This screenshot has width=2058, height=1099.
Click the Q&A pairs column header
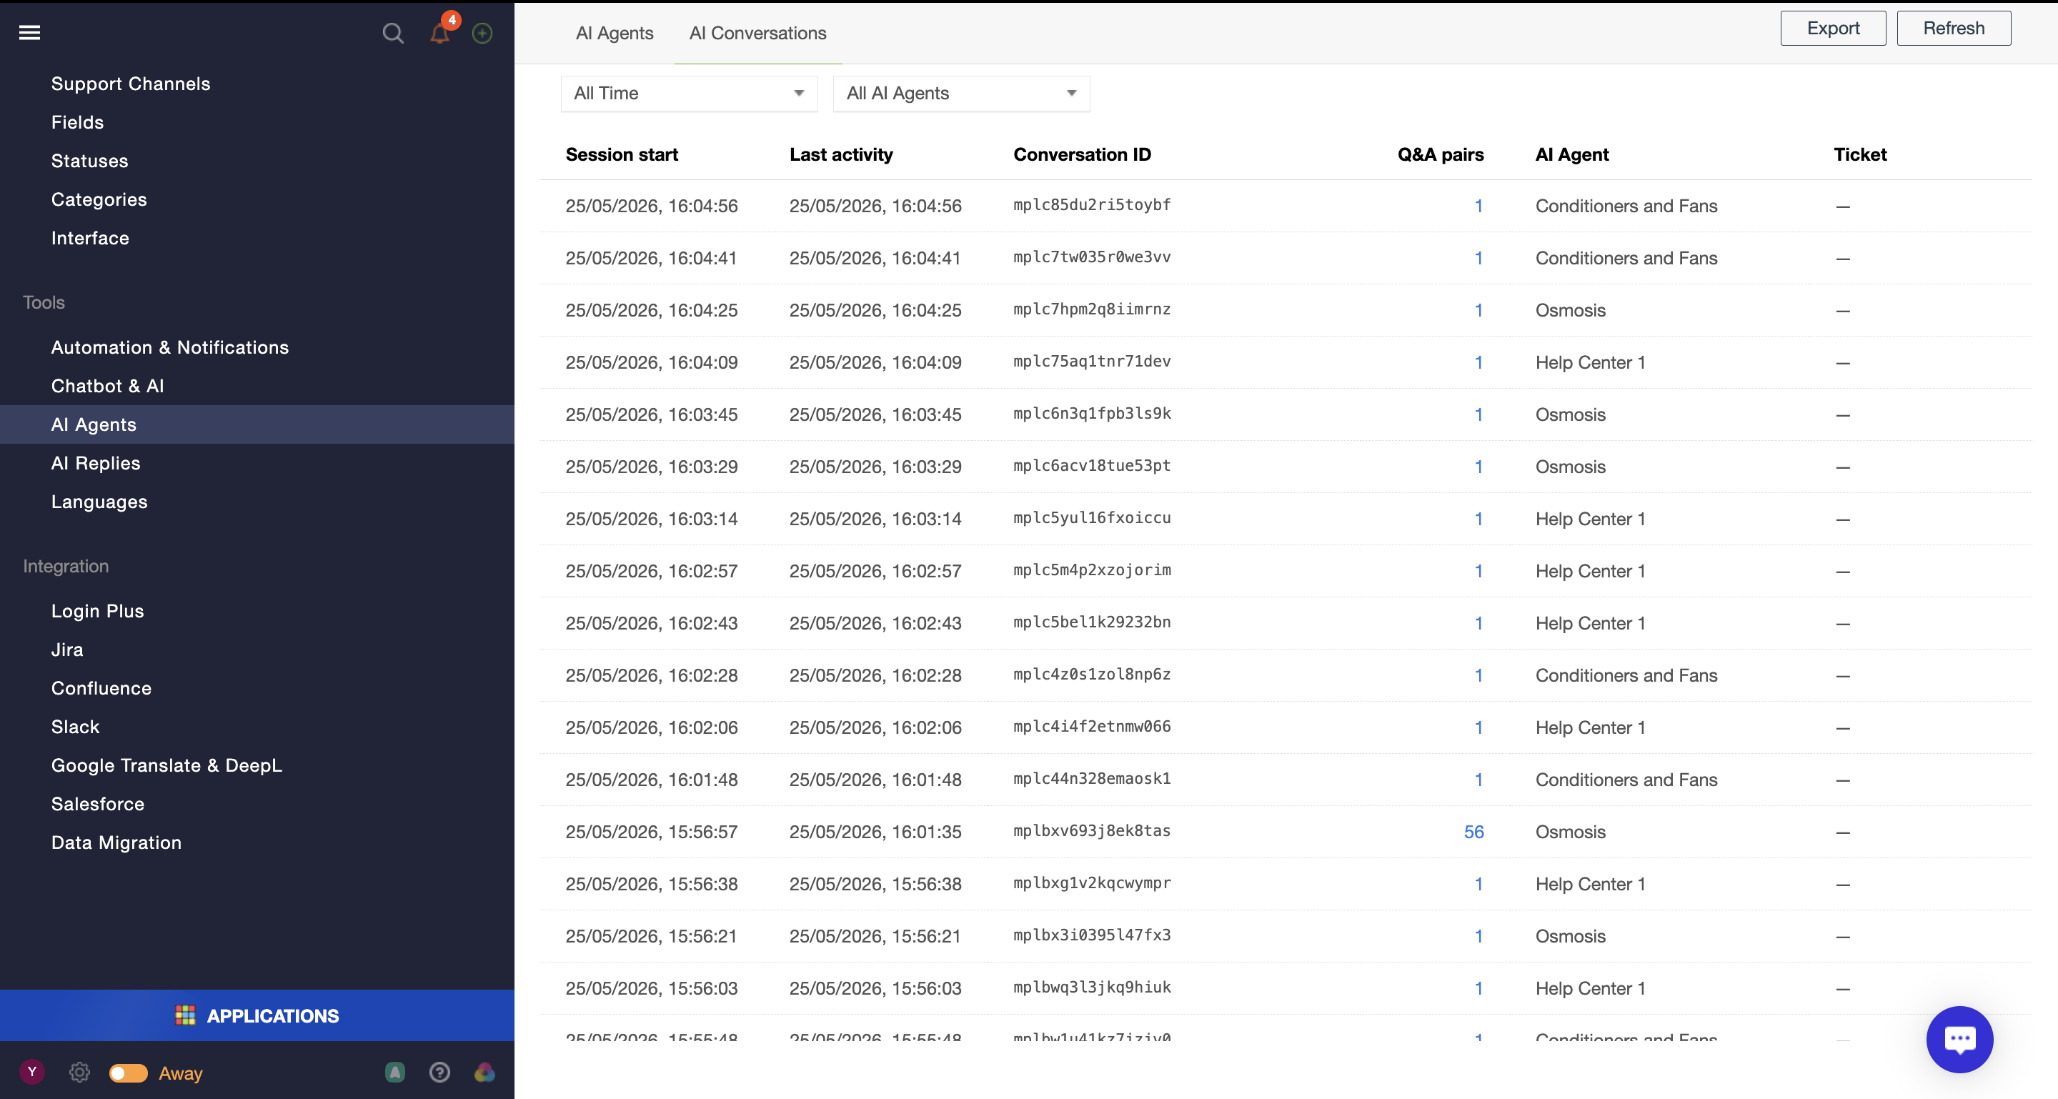point(1441,154)
